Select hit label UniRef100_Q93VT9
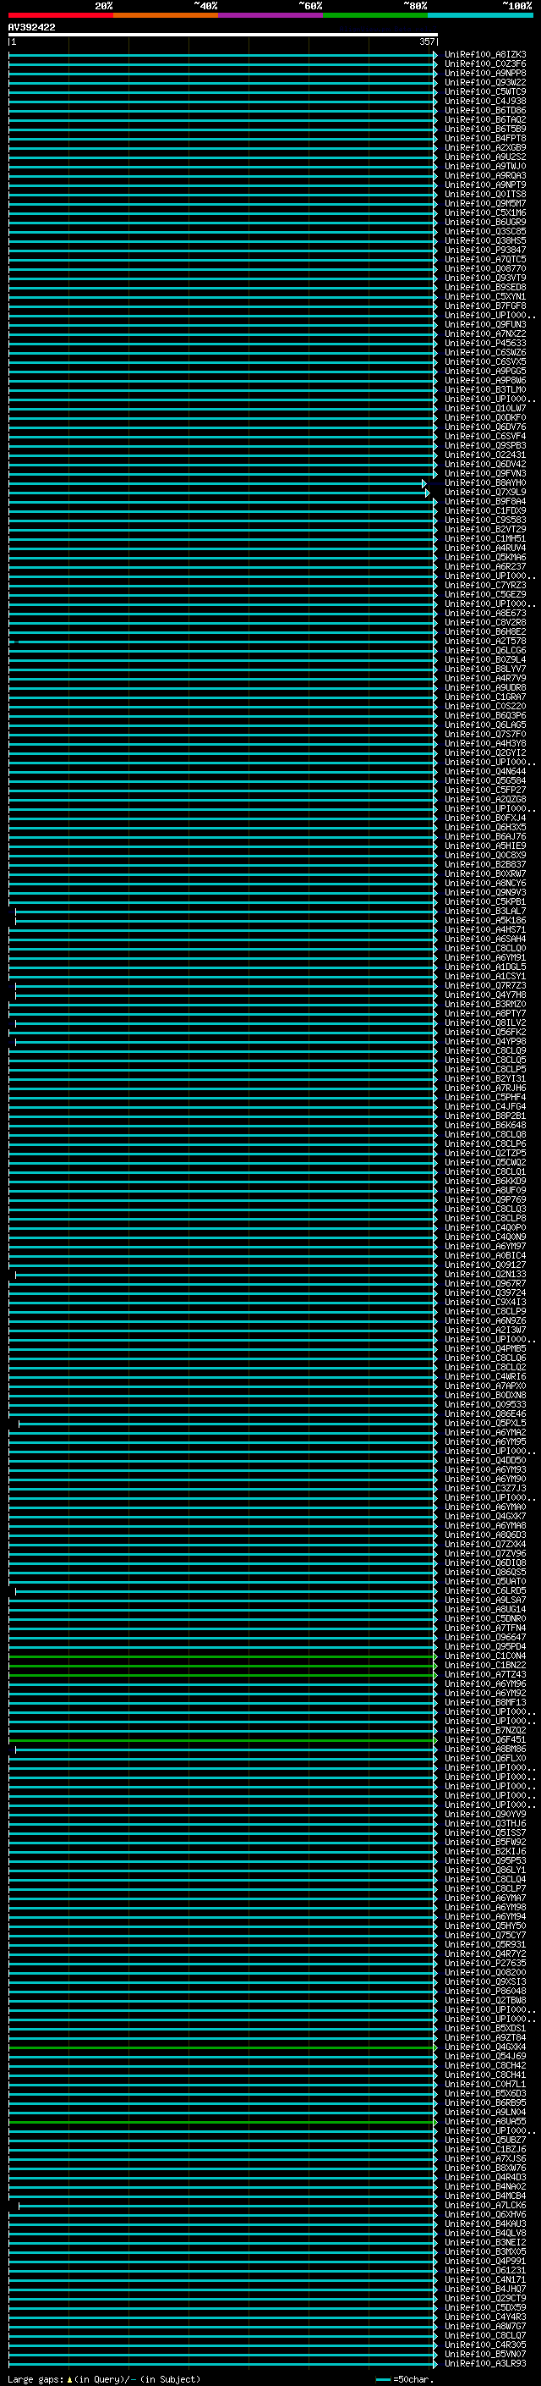Screen dimensions: 541x2386 point(485,278)
